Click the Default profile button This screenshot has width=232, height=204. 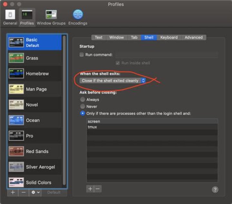54,192
